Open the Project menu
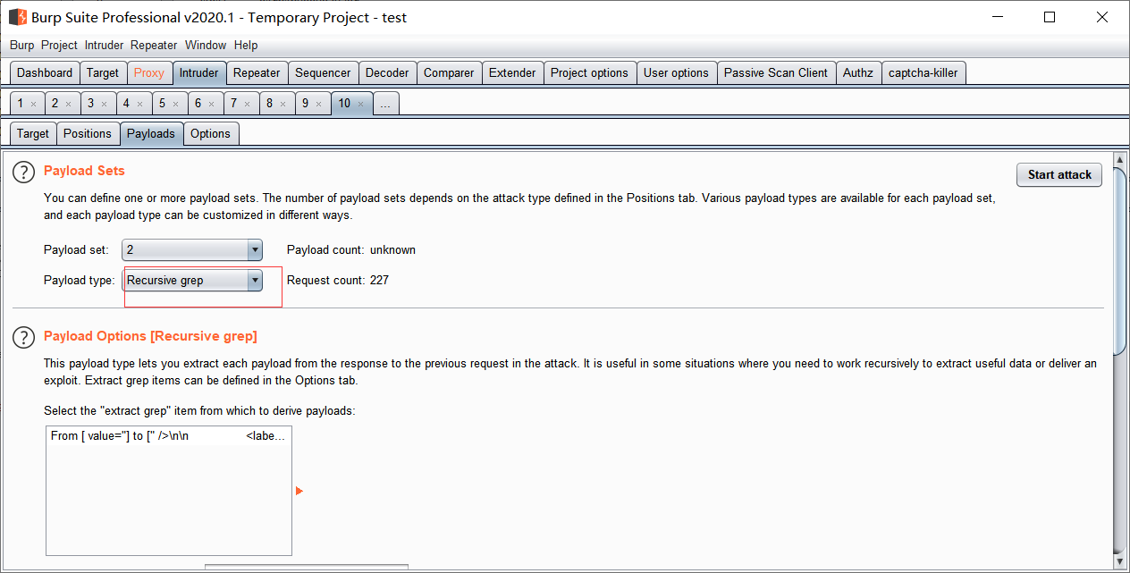1130x573 pixels. coord(59,45)
